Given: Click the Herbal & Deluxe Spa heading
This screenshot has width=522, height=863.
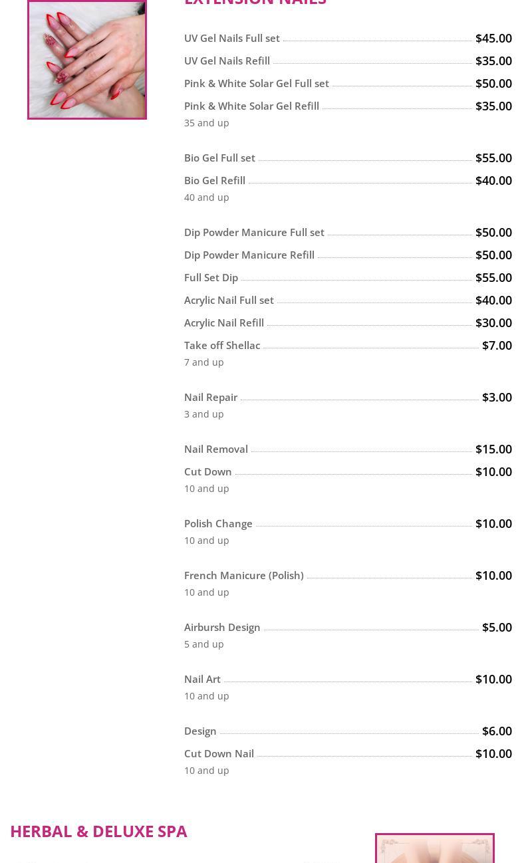Looking at the screenshot, I should pyautogui.click(x=98, y=831).
